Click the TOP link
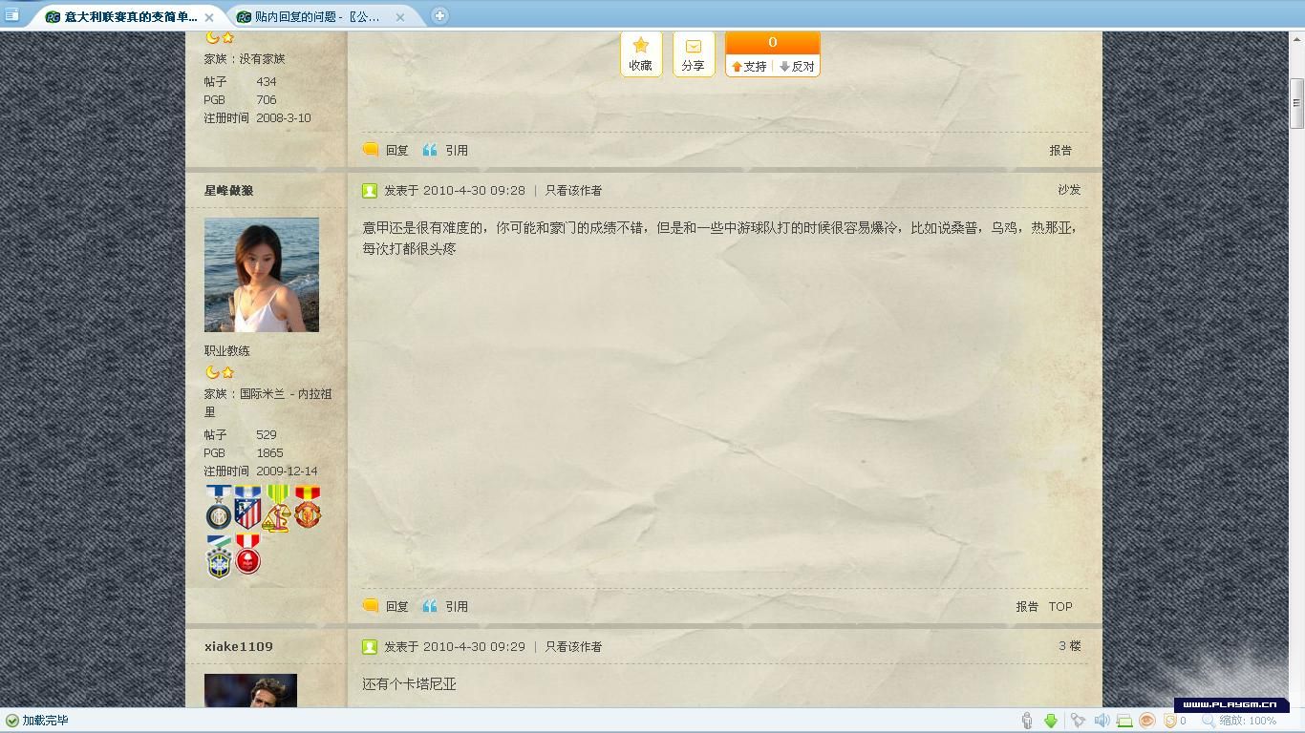 pos(1060,606)
